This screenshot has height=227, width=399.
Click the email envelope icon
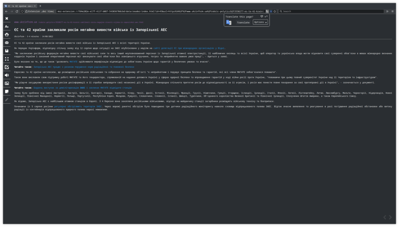(x=7, y=43)
